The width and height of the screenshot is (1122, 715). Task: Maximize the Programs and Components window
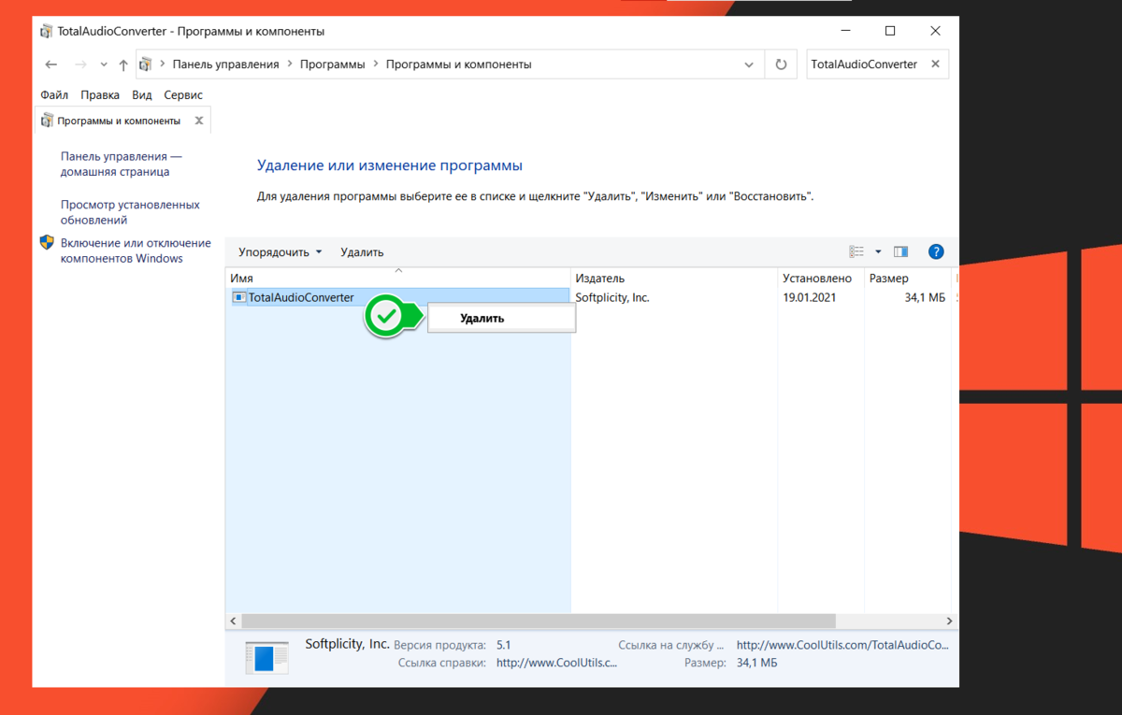click(x=890, y=31)
